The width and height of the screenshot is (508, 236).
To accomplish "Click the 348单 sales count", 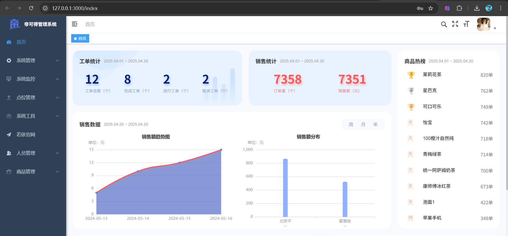I will pyautogui.click(x=487, y=218).
